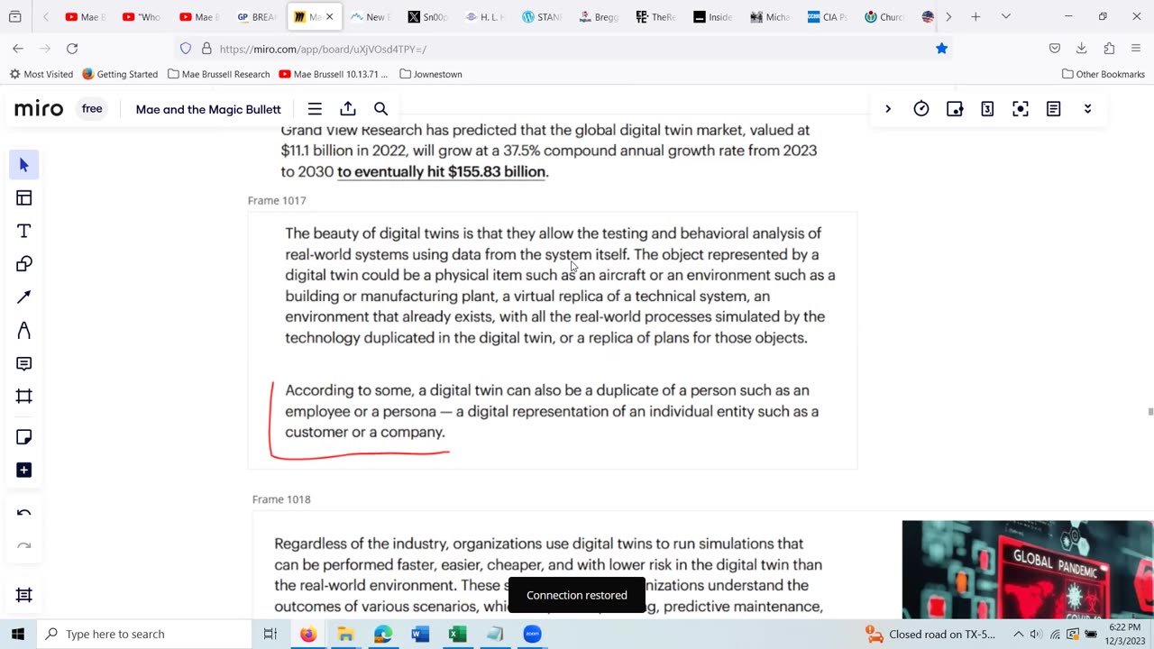
Task: Switch to the Inside tab
Action: point(712,16)
